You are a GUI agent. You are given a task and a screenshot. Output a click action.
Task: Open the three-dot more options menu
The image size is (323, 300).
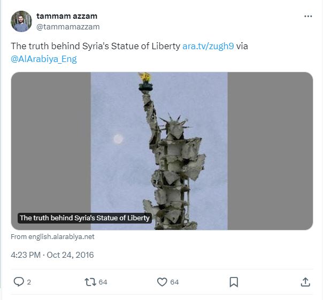click(307, 16)
